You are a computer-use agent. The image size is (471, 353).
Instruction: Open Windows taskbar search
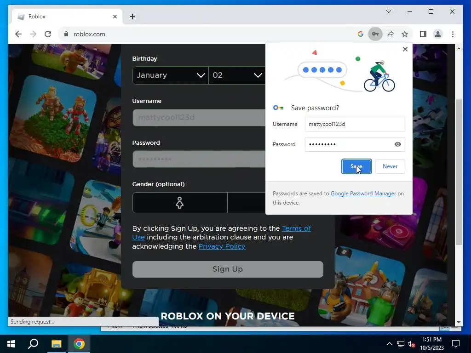(x=33, y=344)
